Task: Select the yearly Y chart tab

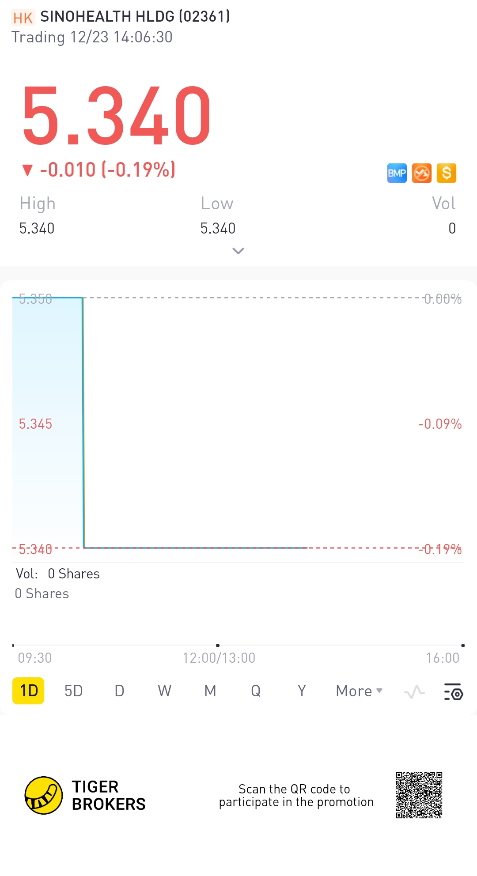Action: pos(302,691)
